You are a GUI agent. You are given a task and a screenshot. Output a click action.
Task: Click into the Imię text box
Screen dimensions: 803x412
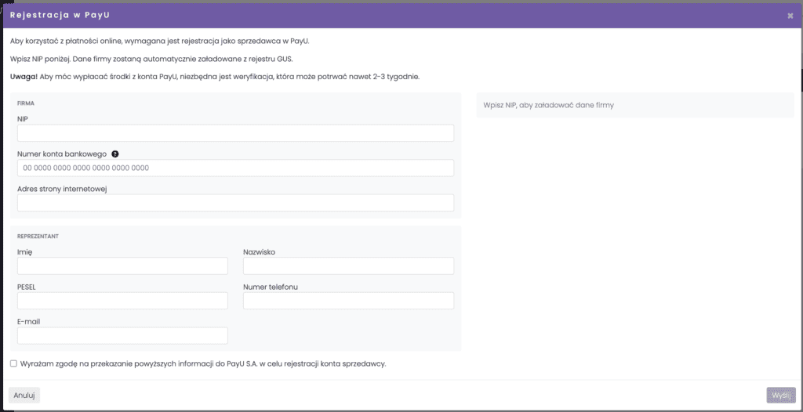tap(122, 266)
